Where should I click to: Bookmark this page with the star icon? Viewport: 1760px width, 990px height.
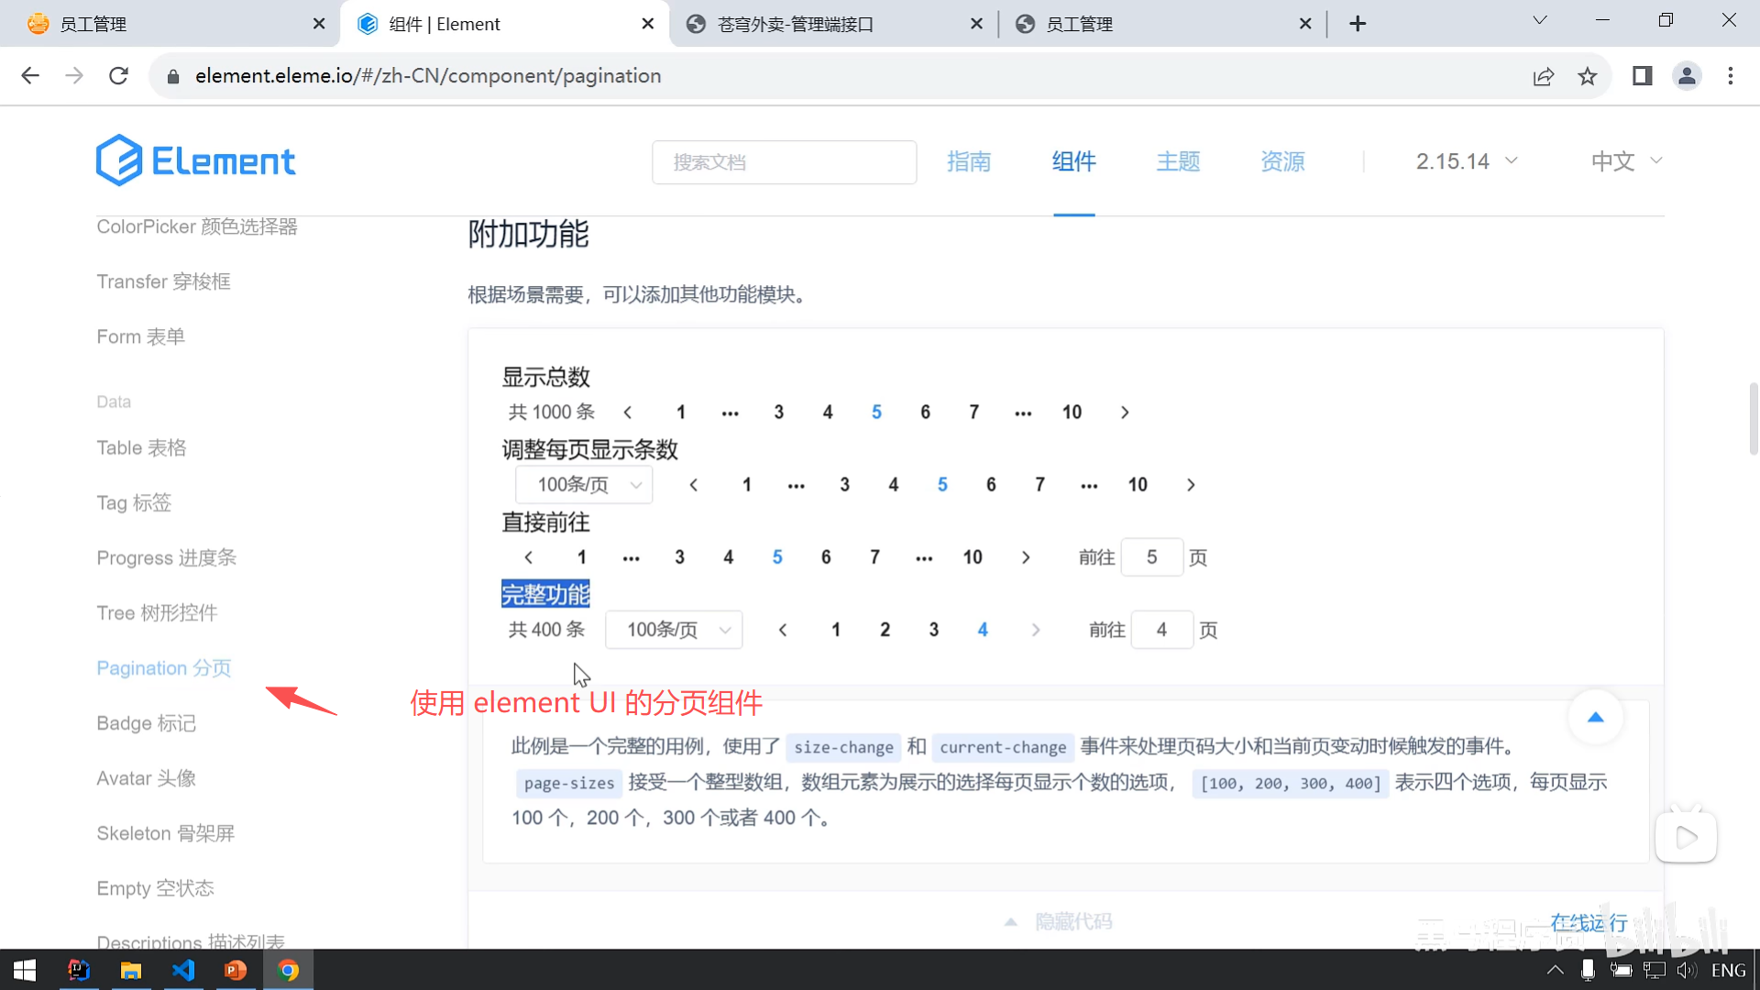[x=1588, y=76]
